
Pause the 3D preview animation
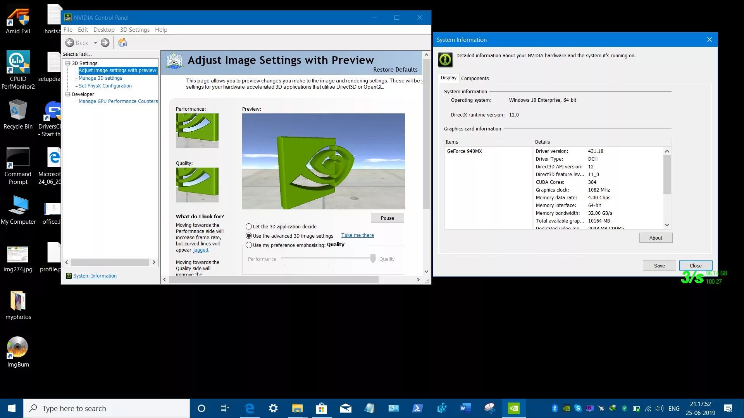pyautogui.click(x=387, y=218)
